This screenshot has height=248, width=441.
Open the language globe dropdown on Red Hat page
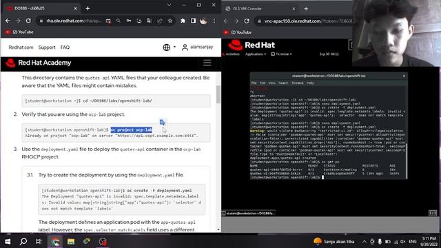(x=170, y=48)
